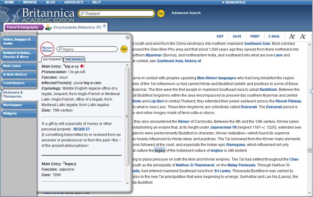The image size is (313, 197).
Task: Click the highlighted word legacy in article
Action: [x=160, y=150]
